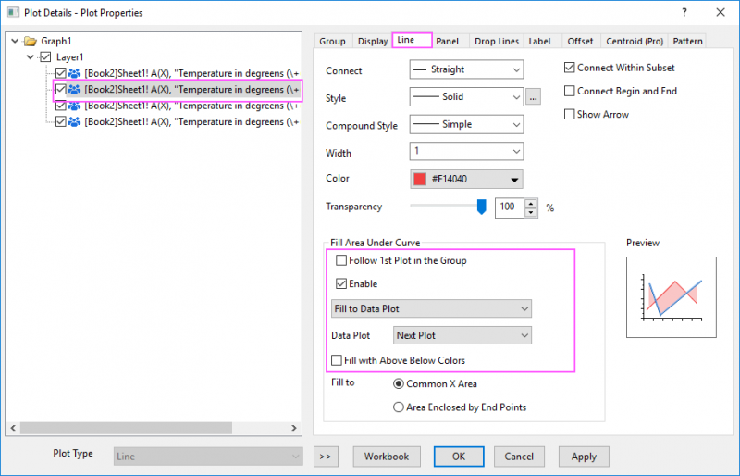Select Area Enclosed by End Points option
This screenshot has width=740, height=476.
pyautogui.click(x=399, y=407)
